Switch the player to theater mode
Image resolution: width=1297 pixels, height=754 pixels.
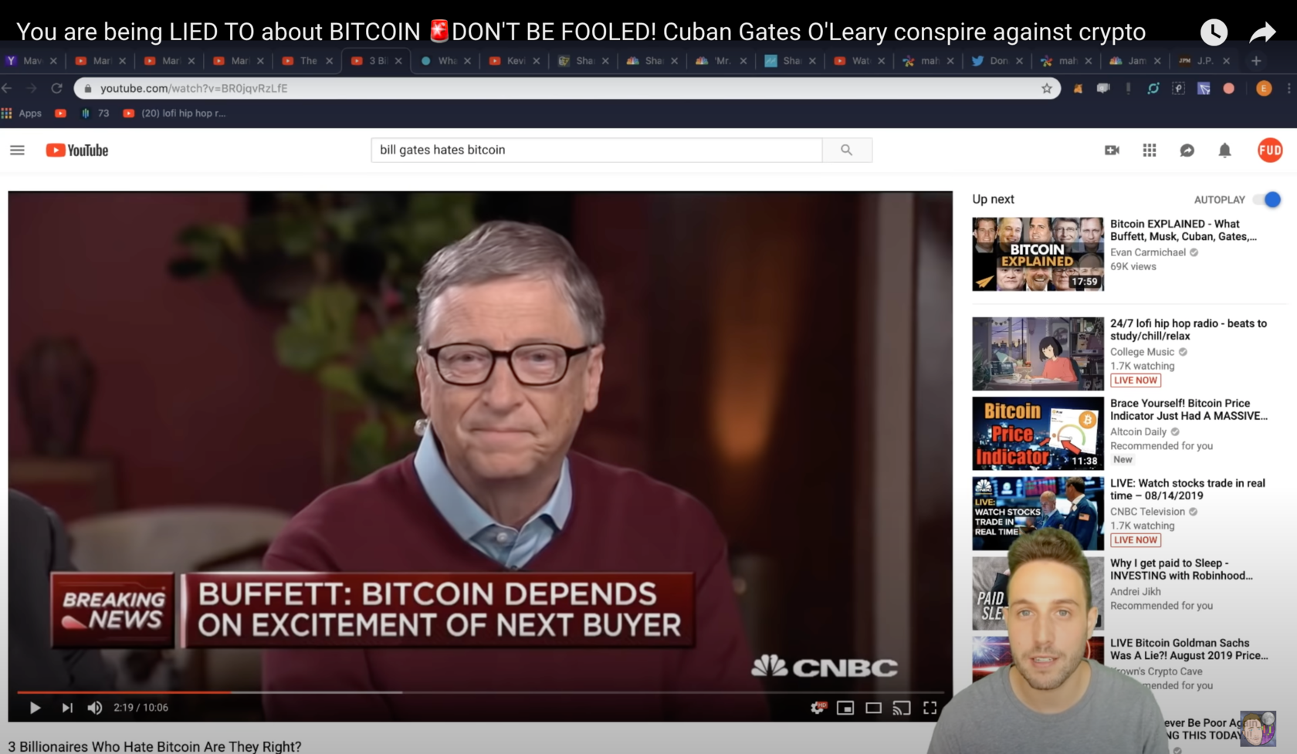point(873,707)
